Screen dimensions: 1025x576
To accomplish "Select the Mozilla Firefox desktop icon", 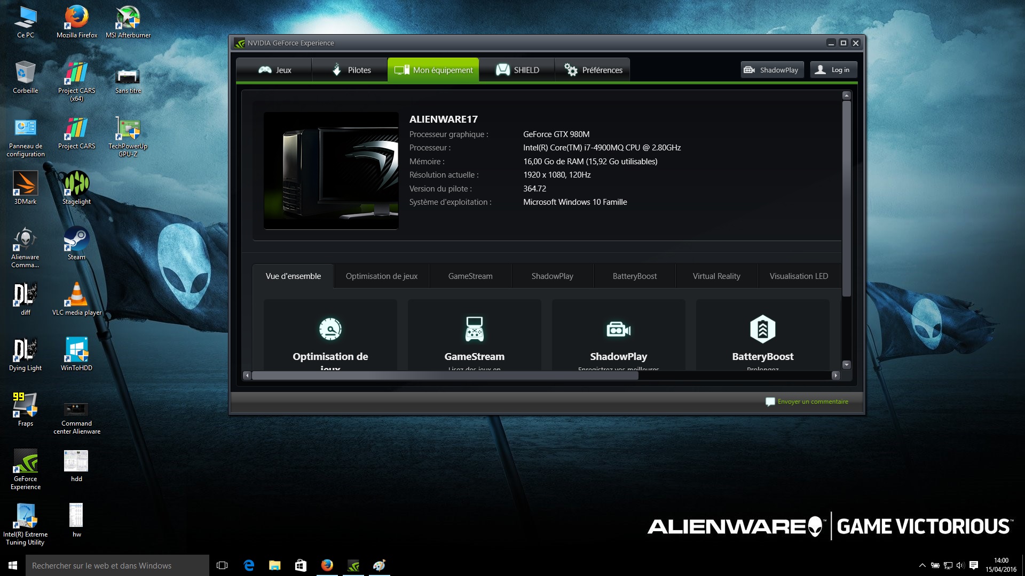I will click(77, 22).
